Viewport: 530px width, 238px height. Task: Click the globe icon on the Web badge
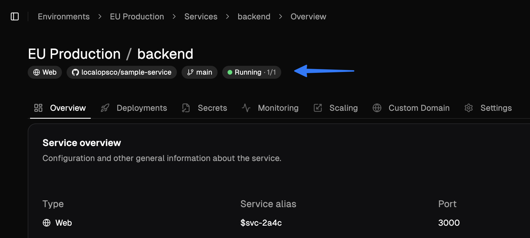37,72
